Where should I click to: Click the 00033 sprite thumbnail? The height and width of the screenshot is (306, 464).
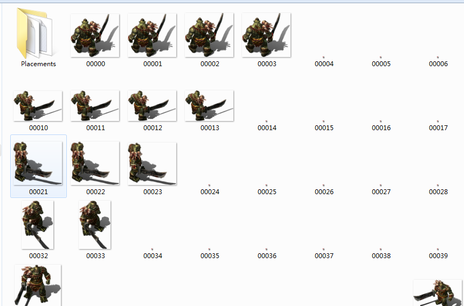[95, 225]
